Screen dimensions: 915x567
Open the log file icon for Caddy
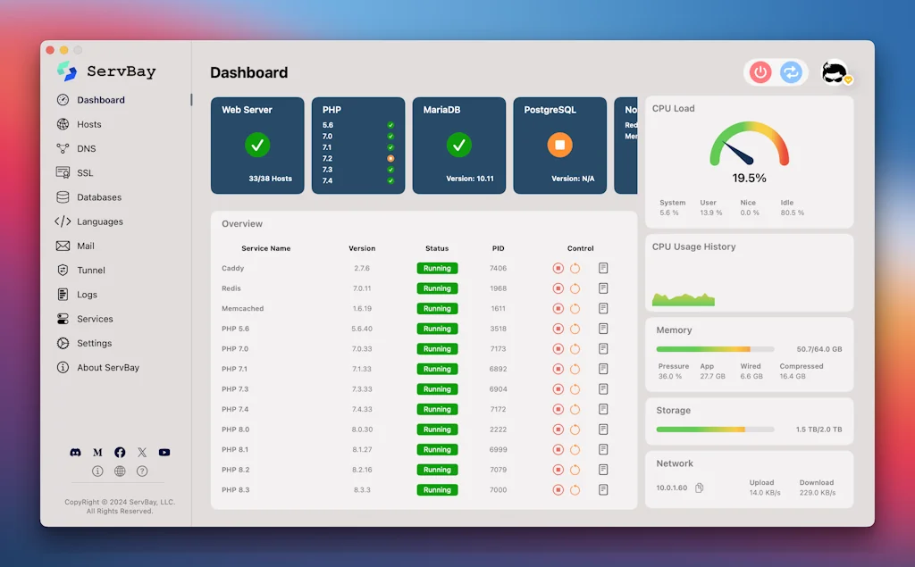click(x=603, y=268)
